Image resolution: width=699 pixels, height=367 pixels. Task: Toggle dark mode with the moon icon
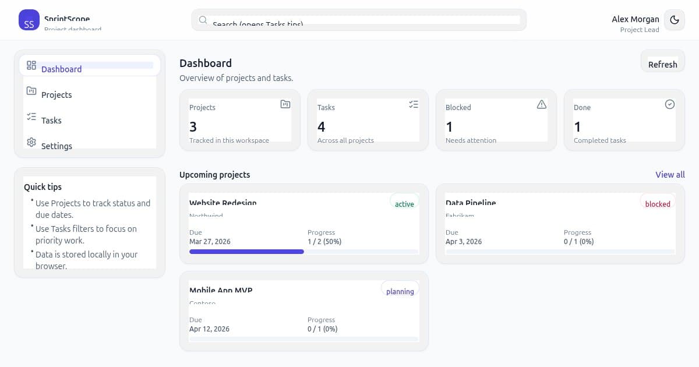coord(675,20)
